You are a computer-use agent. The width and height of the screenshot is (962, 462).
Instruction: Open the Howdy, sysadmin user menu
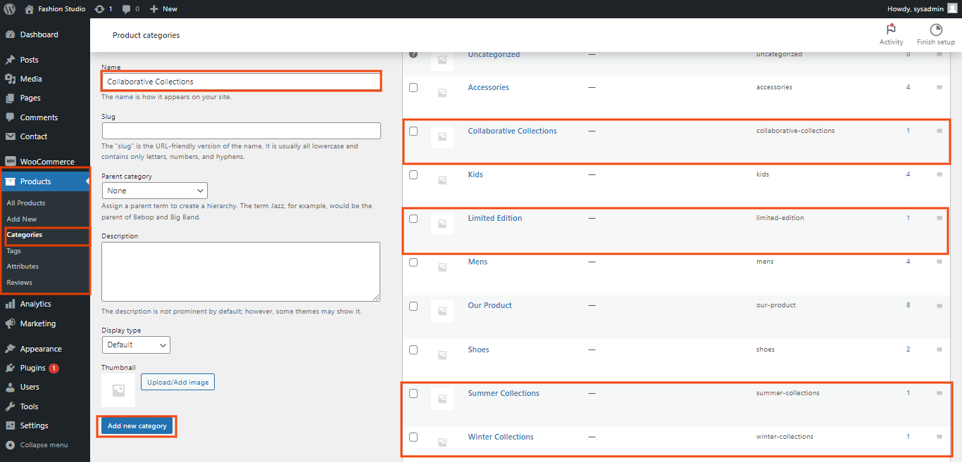922,9
